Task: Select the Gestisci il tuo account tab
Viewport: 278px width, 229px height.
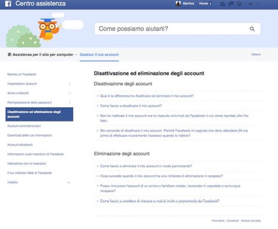Action: tap(99, 55)
